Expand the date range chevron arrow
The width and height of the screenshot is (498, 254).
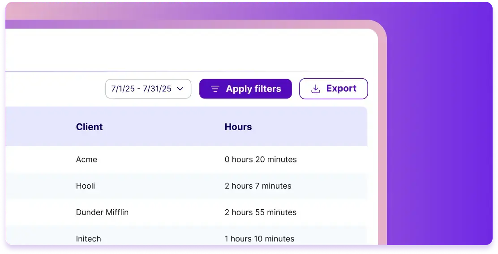click(180, 89)
